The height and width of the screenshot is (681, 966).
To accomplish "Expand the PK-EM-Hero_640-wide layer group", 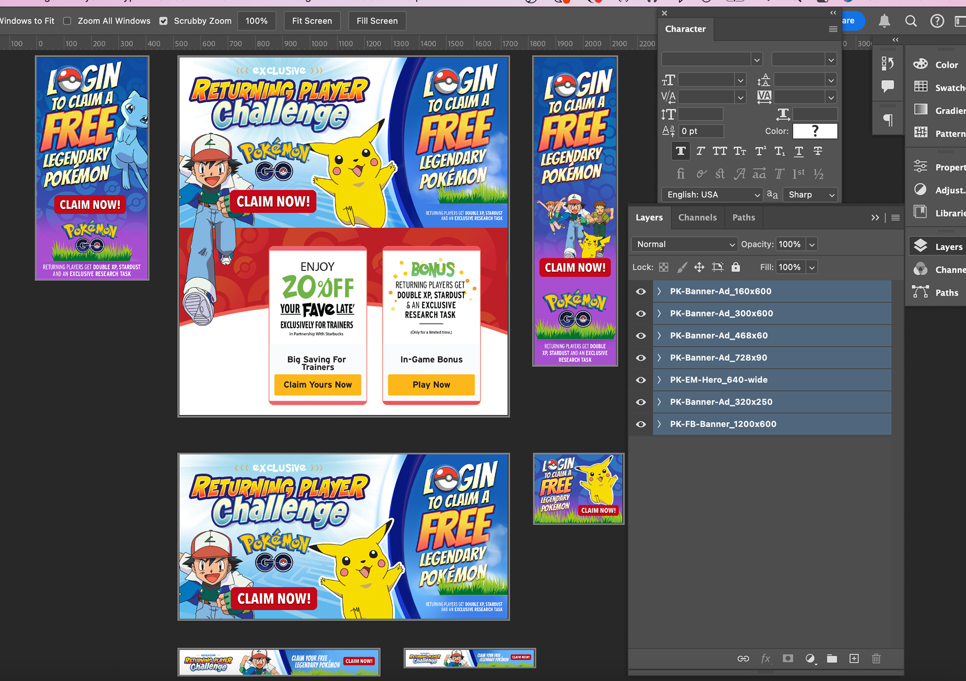I will click(x=659, y=380).
